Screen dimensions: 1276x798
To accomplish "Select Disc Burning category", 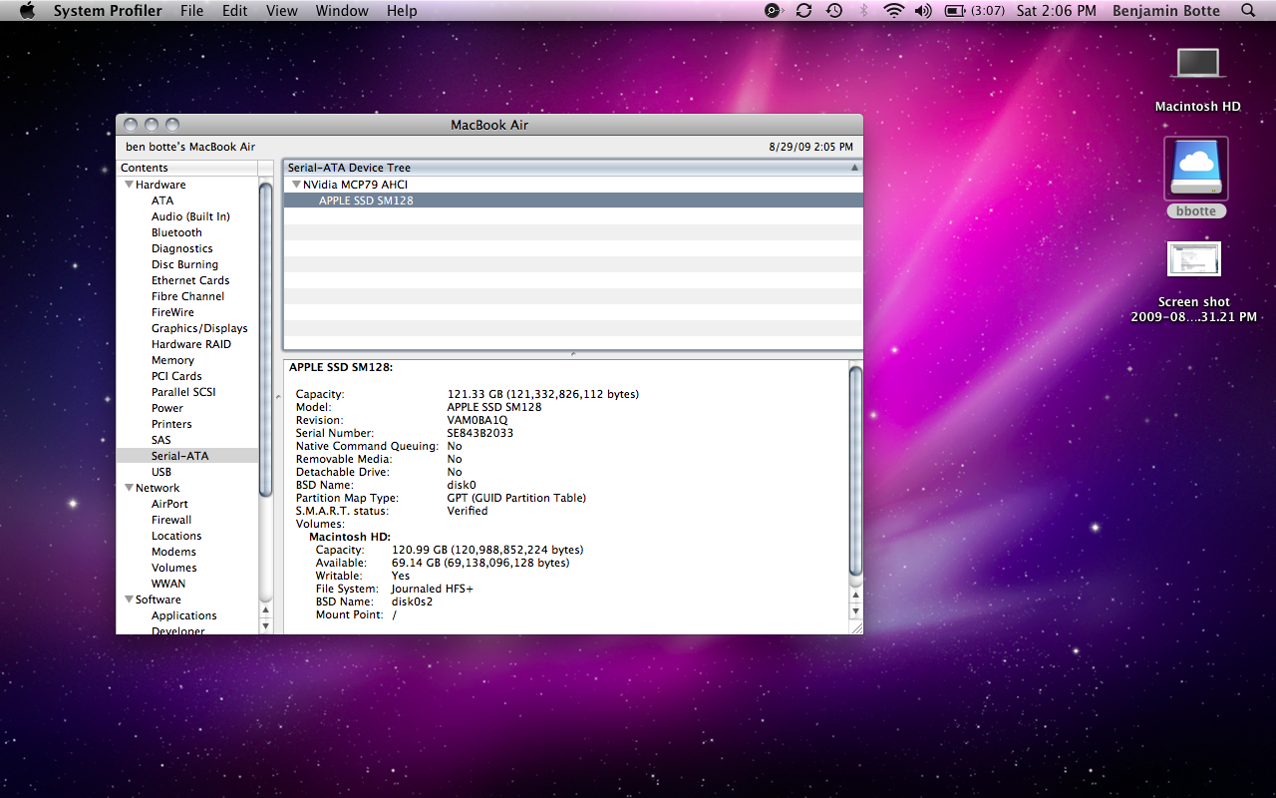I will tap(186, 264).
